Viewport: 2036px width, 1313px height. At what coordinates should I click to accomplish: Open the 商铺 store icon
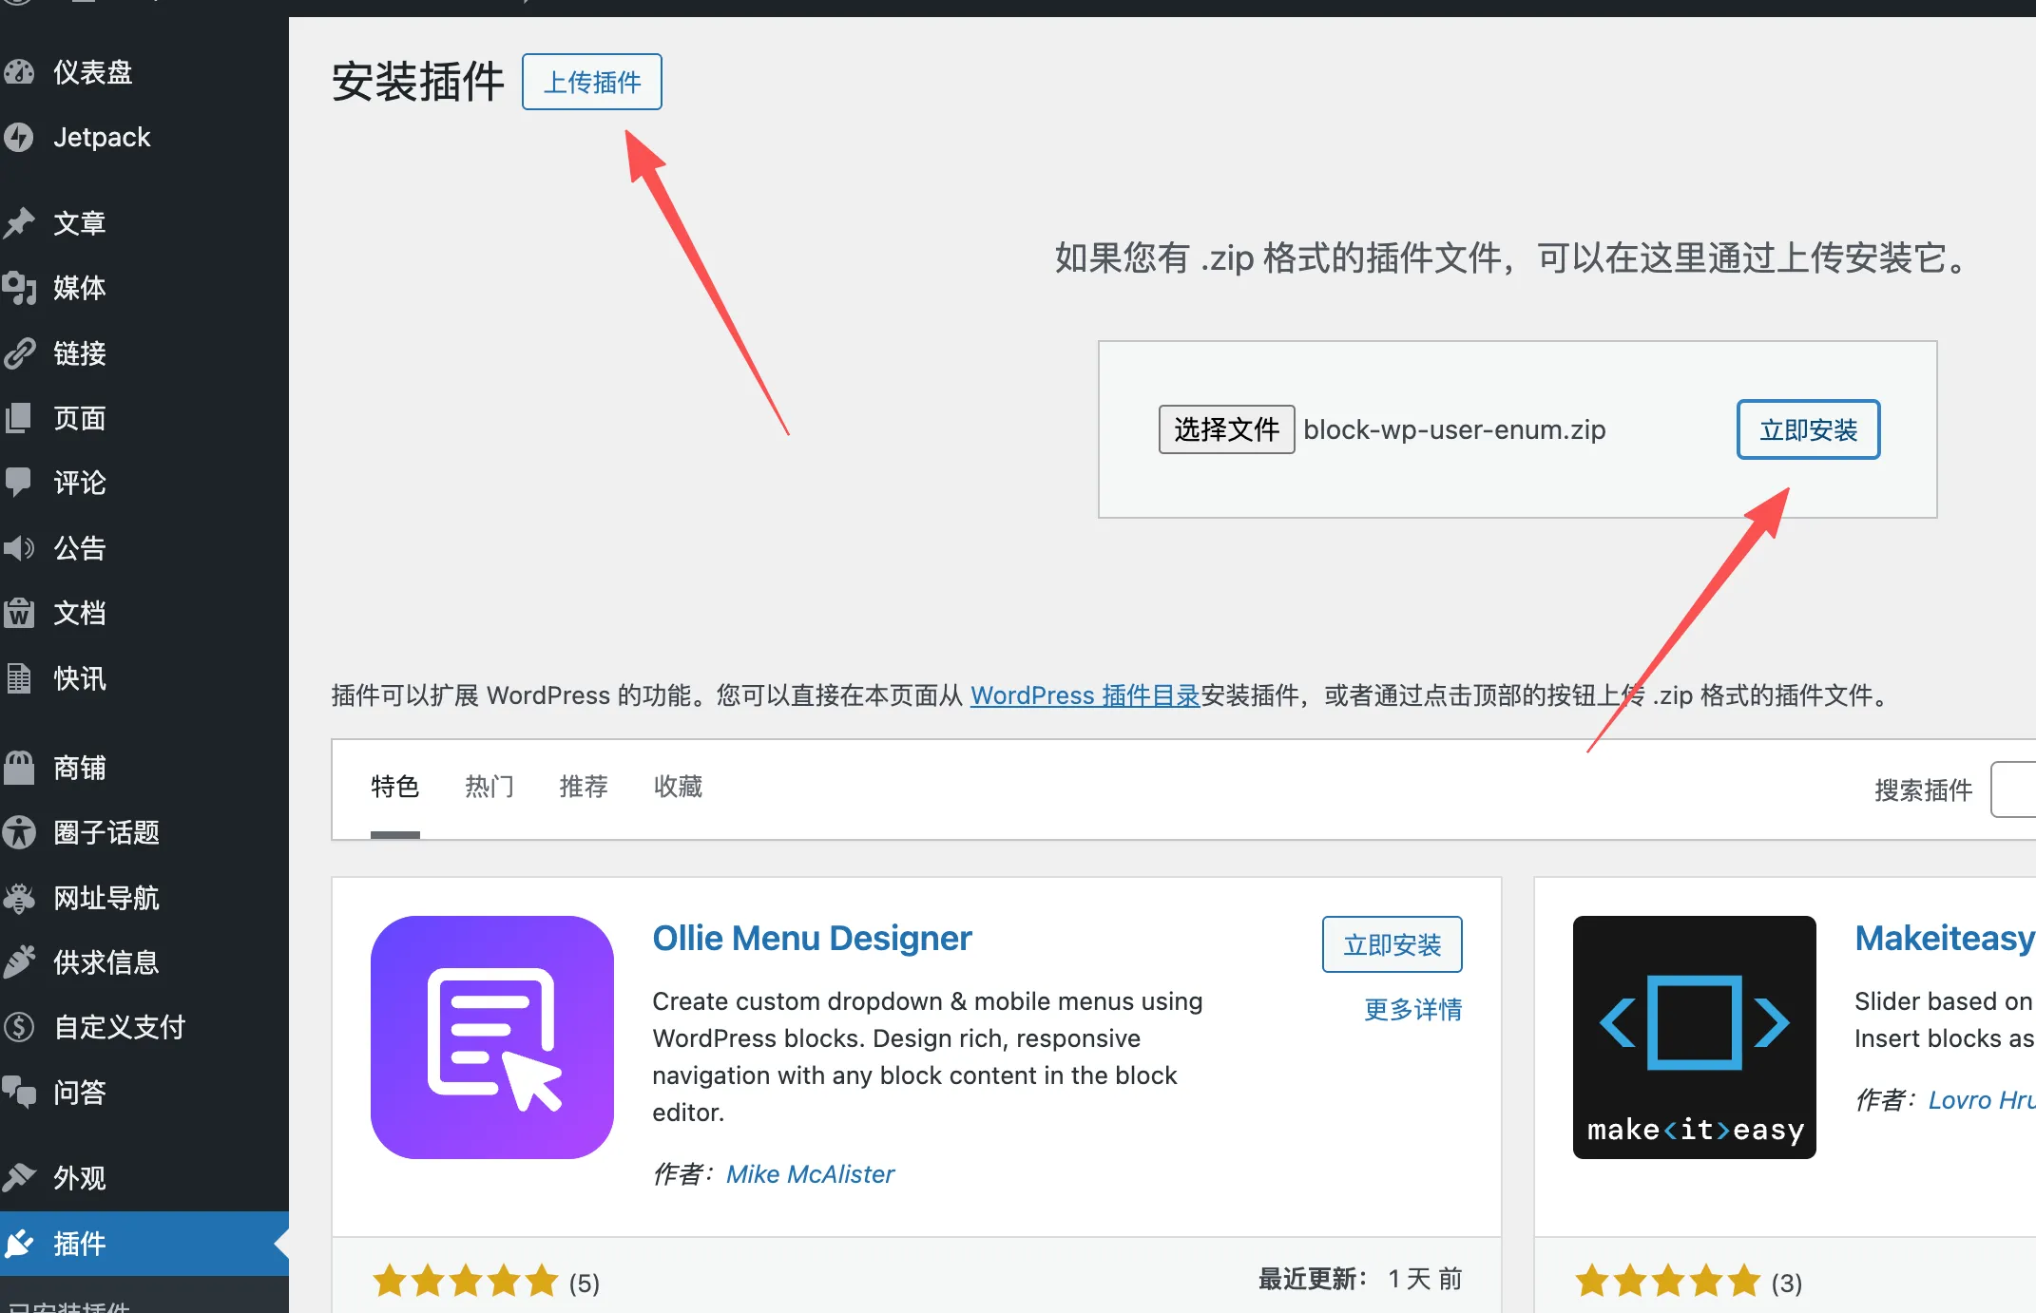pos(19,768)
